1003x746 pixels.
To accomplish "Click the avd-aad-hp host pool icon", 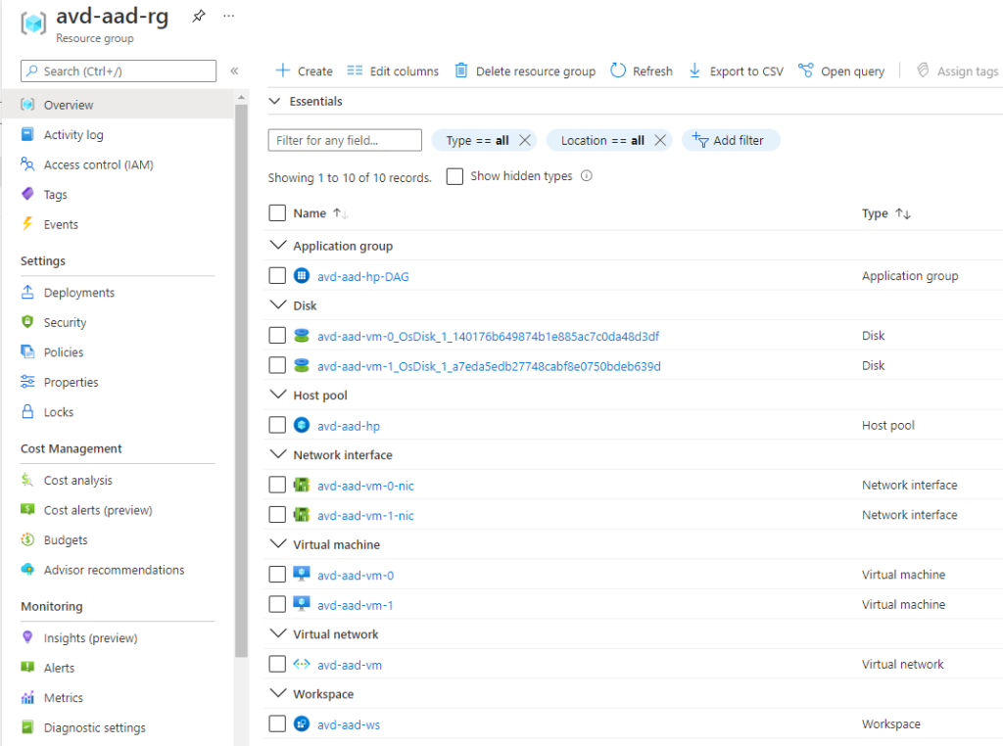I will (x=302, y=425).
